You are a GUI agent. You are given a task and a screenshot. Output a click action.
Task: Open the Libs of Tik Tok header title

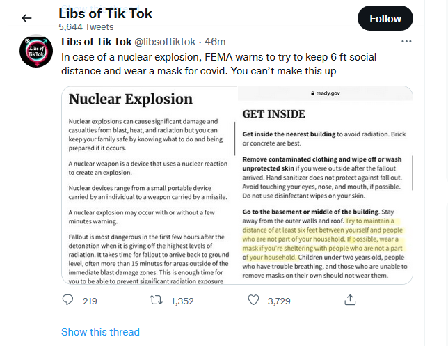[x=105, y=14]
